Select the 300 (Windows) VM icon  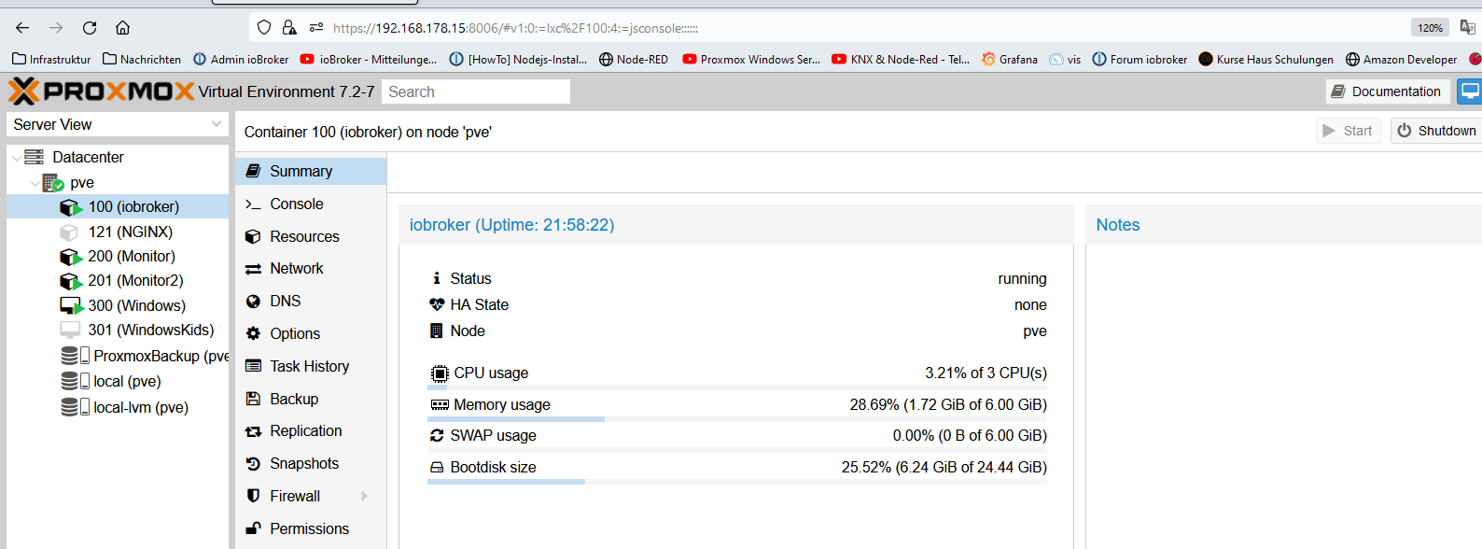click(x=71, y=305)
